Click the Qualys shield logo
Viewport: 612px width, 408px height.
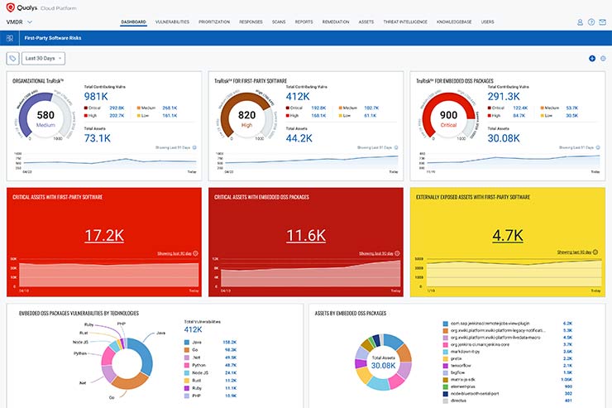[11, 7]
